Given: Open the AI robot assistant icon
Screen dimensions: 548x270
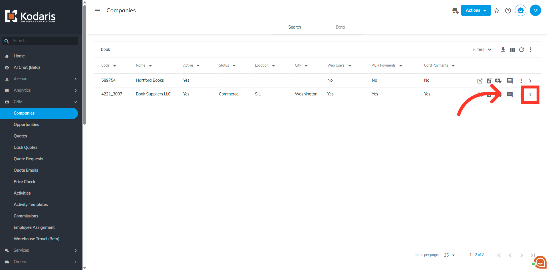Looking at the screenshot, I should pyautogui.click(x=521, y=10).
